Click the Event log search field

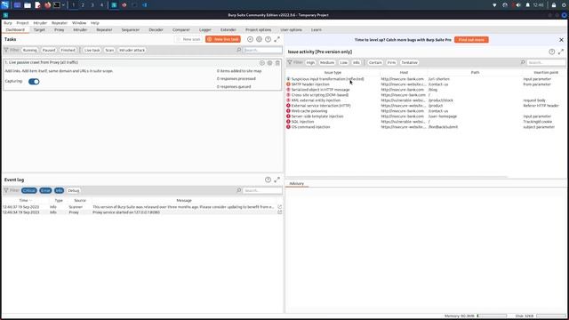click(x=263, y=190)
